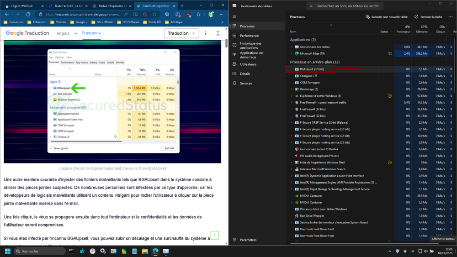Go back in the Edge browser
Viewport: 457px width, 257px height.
(7, 14)
